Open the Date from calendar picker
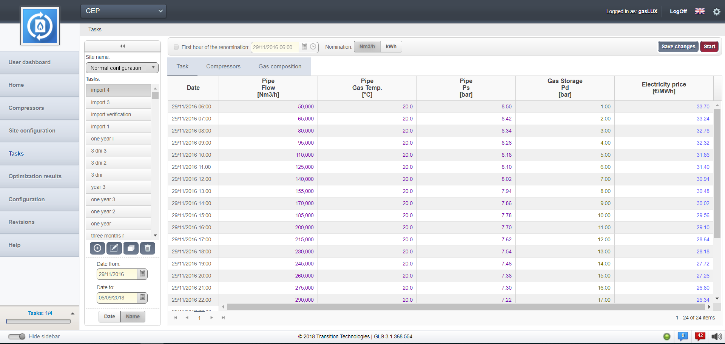Image resolution: width=725 pixels, height=344 pixels. tap(142, 274)
